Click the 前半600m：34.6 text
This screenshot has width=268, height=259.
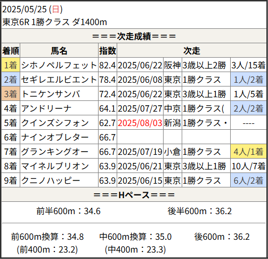point(69,211)
